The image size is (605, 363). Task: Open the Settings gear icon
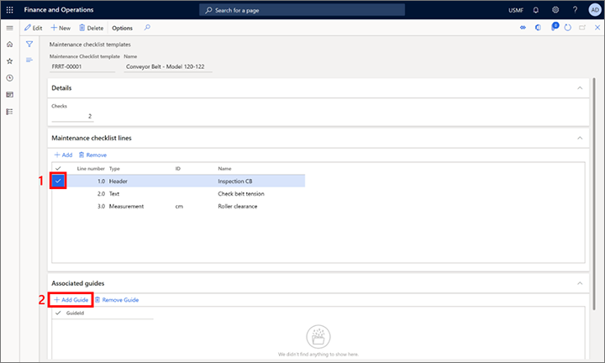[555, 9]
